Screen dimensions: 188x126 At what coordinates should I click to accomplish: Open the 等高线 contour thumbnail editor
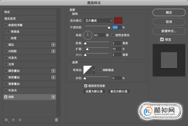[x=88, y=70]
